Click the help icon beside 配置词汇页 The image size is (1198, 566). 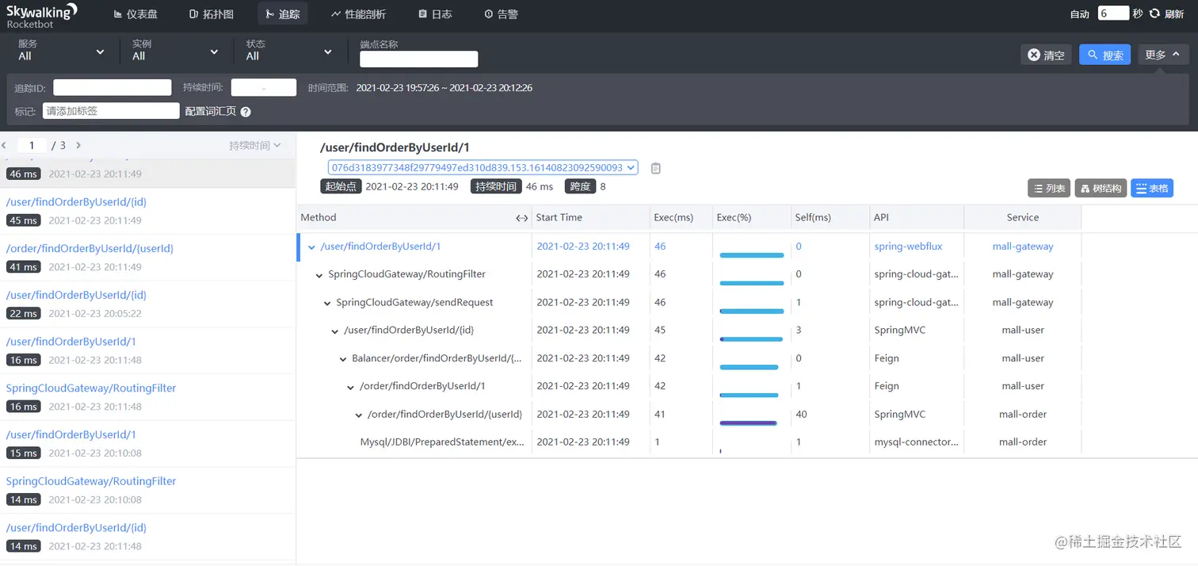coord(246,112)
